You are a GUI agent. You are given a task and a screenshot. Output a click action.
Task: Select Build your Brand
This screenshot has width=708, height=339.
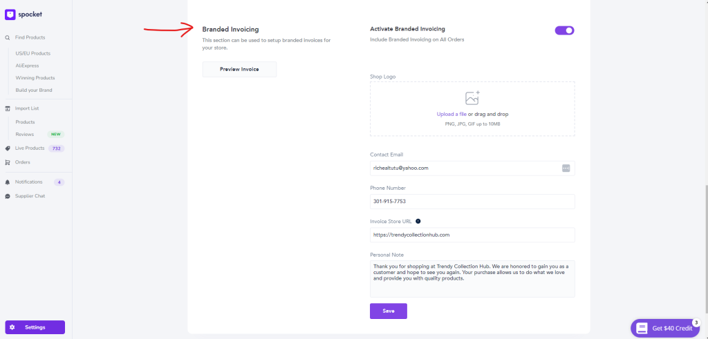(34, 90)
